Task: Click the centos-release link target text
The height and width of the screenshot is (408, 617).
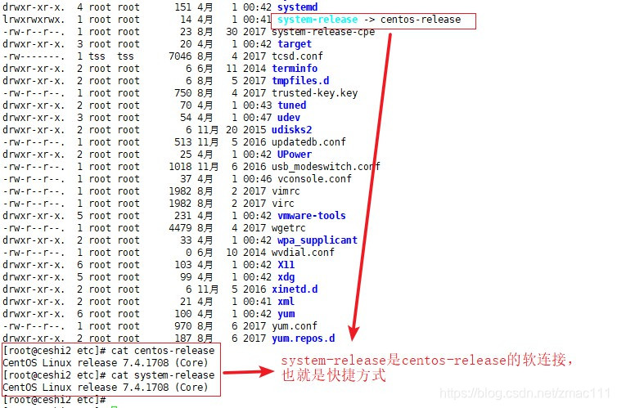Action: pos(421,20)
